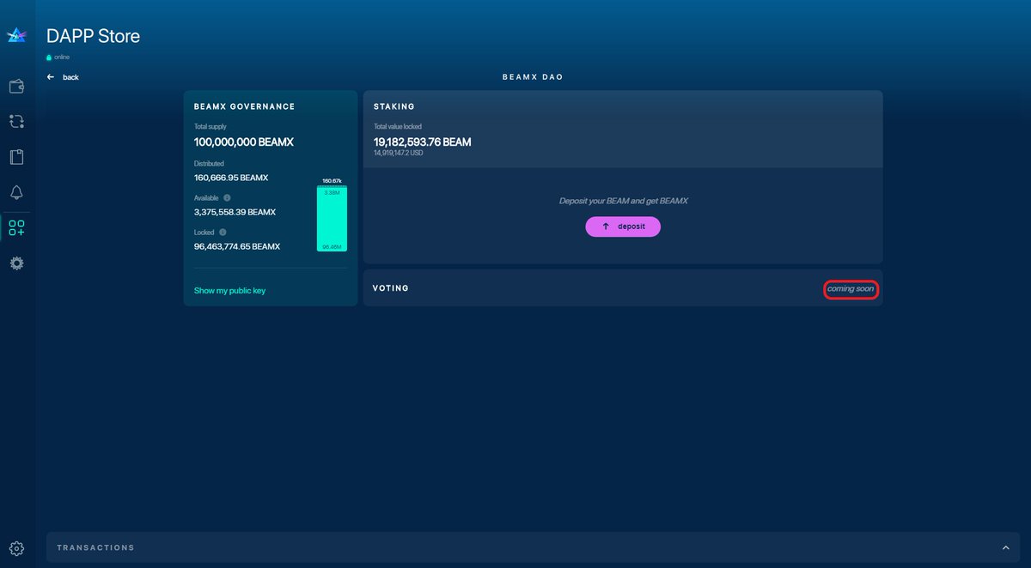Click the pink deposit button

click(623, 227)
